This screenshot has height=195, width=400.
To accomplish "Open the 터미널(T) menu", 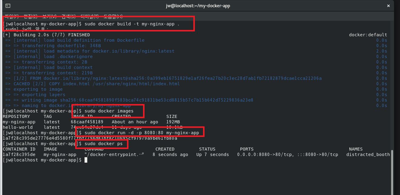I will click(90, 16).
